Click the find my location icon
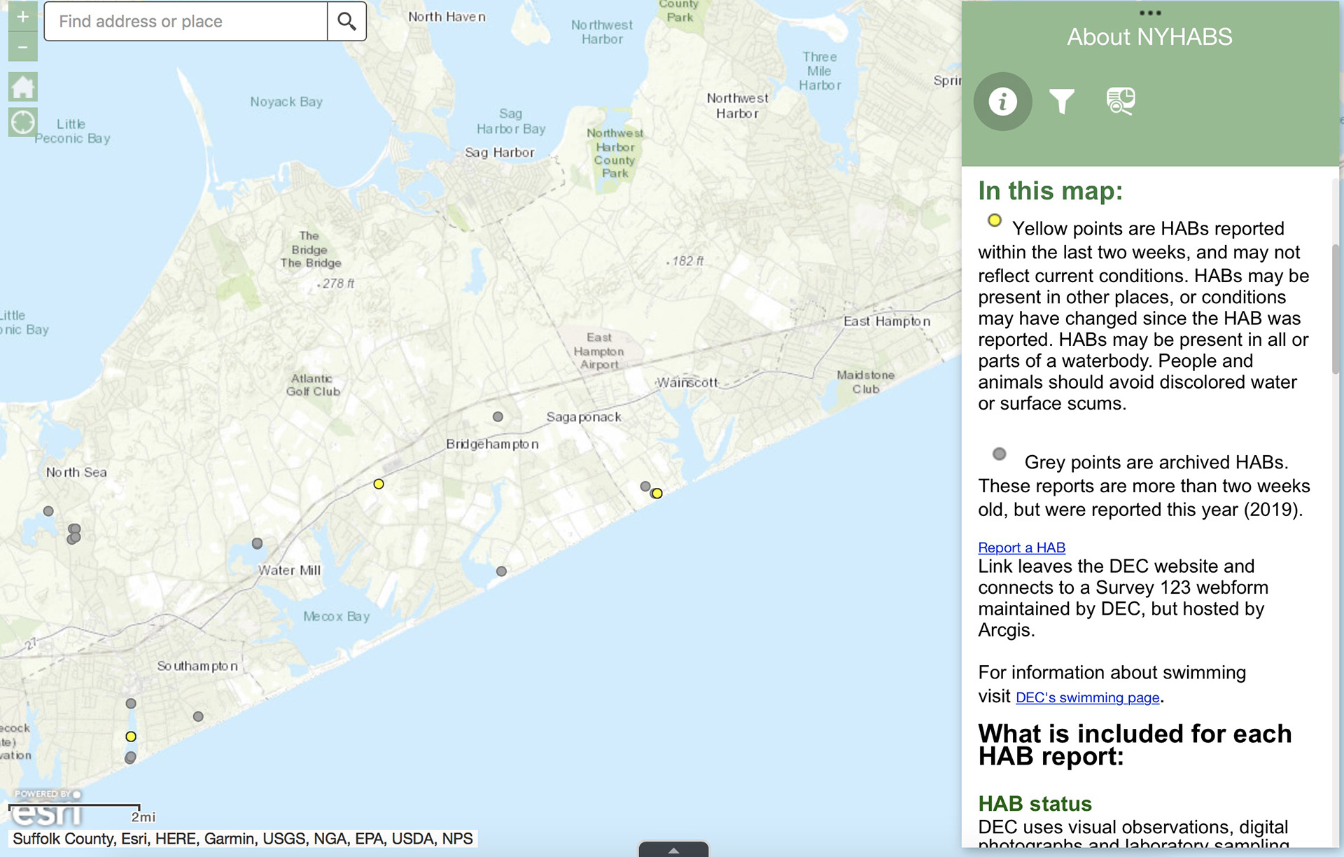This screenshot has height=857, width=1344. click(22, 122)
